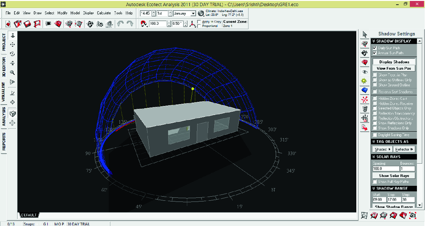Click the Redo arrow icon
The height and width of the screenshot is (226, 426).
(130, 24)
